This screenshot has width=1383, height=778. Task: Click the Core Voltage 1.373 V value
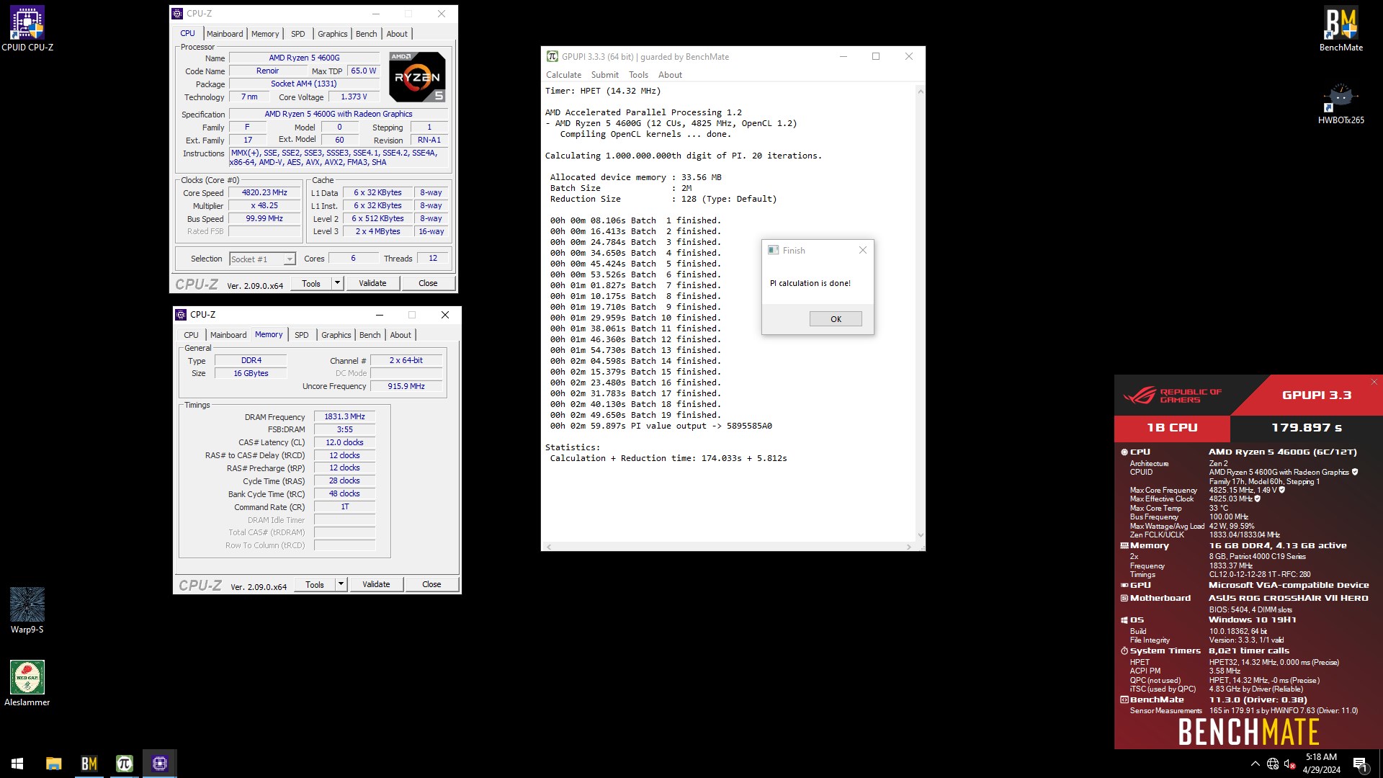click(354, 97)
